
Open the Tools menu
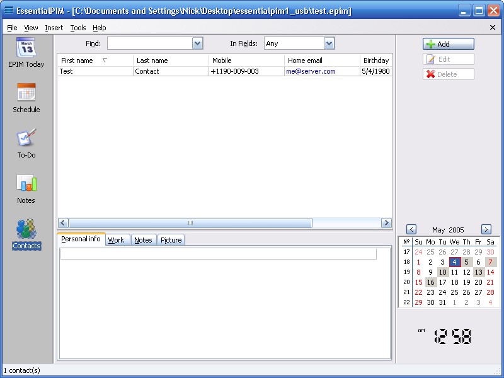click(78, 28)
